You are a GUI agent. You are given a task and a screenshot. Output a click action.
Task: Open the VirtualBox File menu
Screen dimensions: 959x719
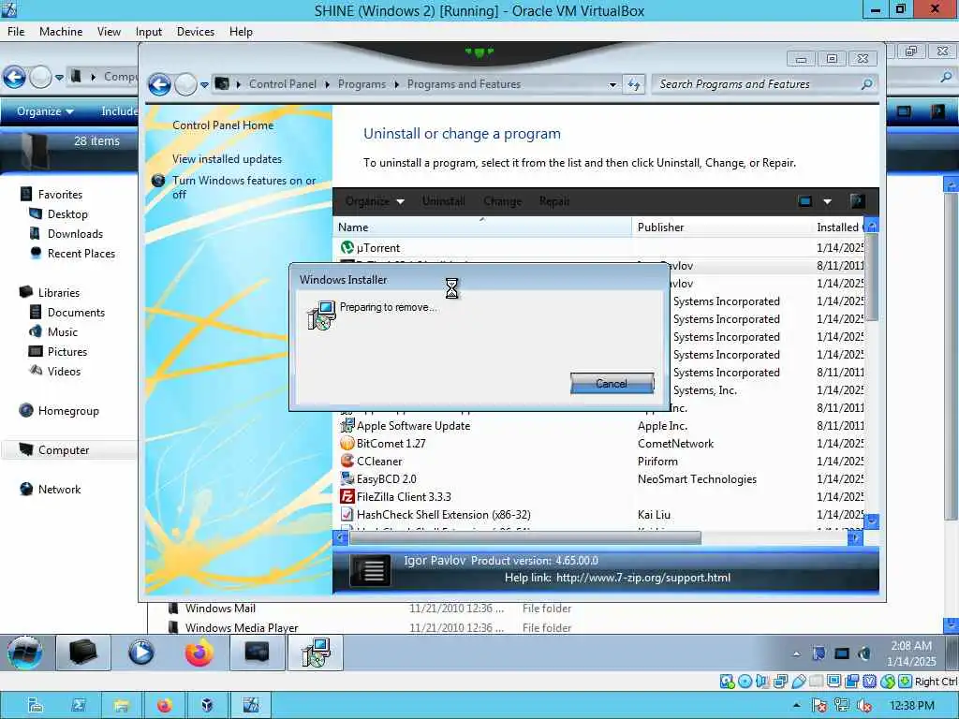point(16,32)
